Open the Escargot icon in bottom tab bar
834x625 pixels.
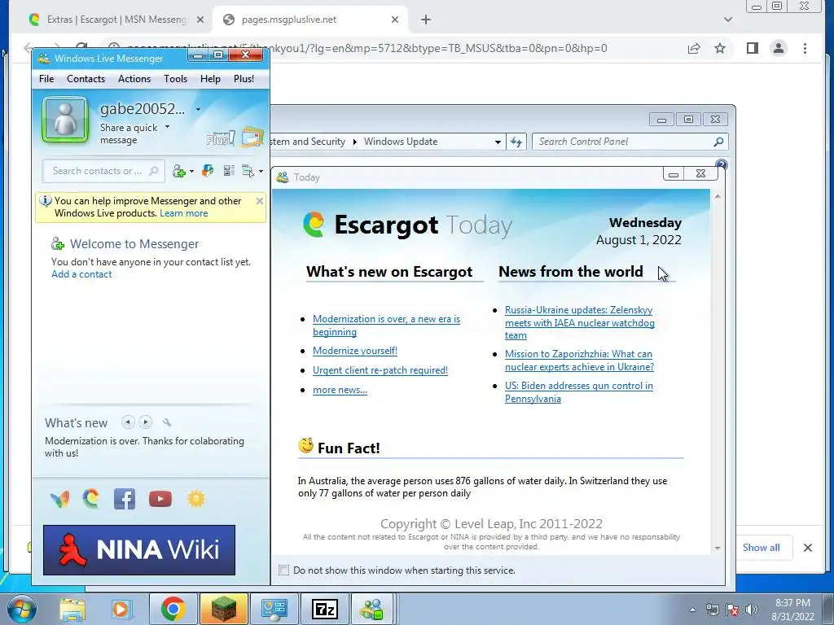tap(91, 499)
